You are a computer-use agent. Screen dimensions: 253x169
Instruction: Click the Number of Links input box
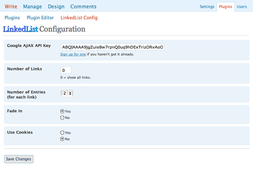[66, 70]
